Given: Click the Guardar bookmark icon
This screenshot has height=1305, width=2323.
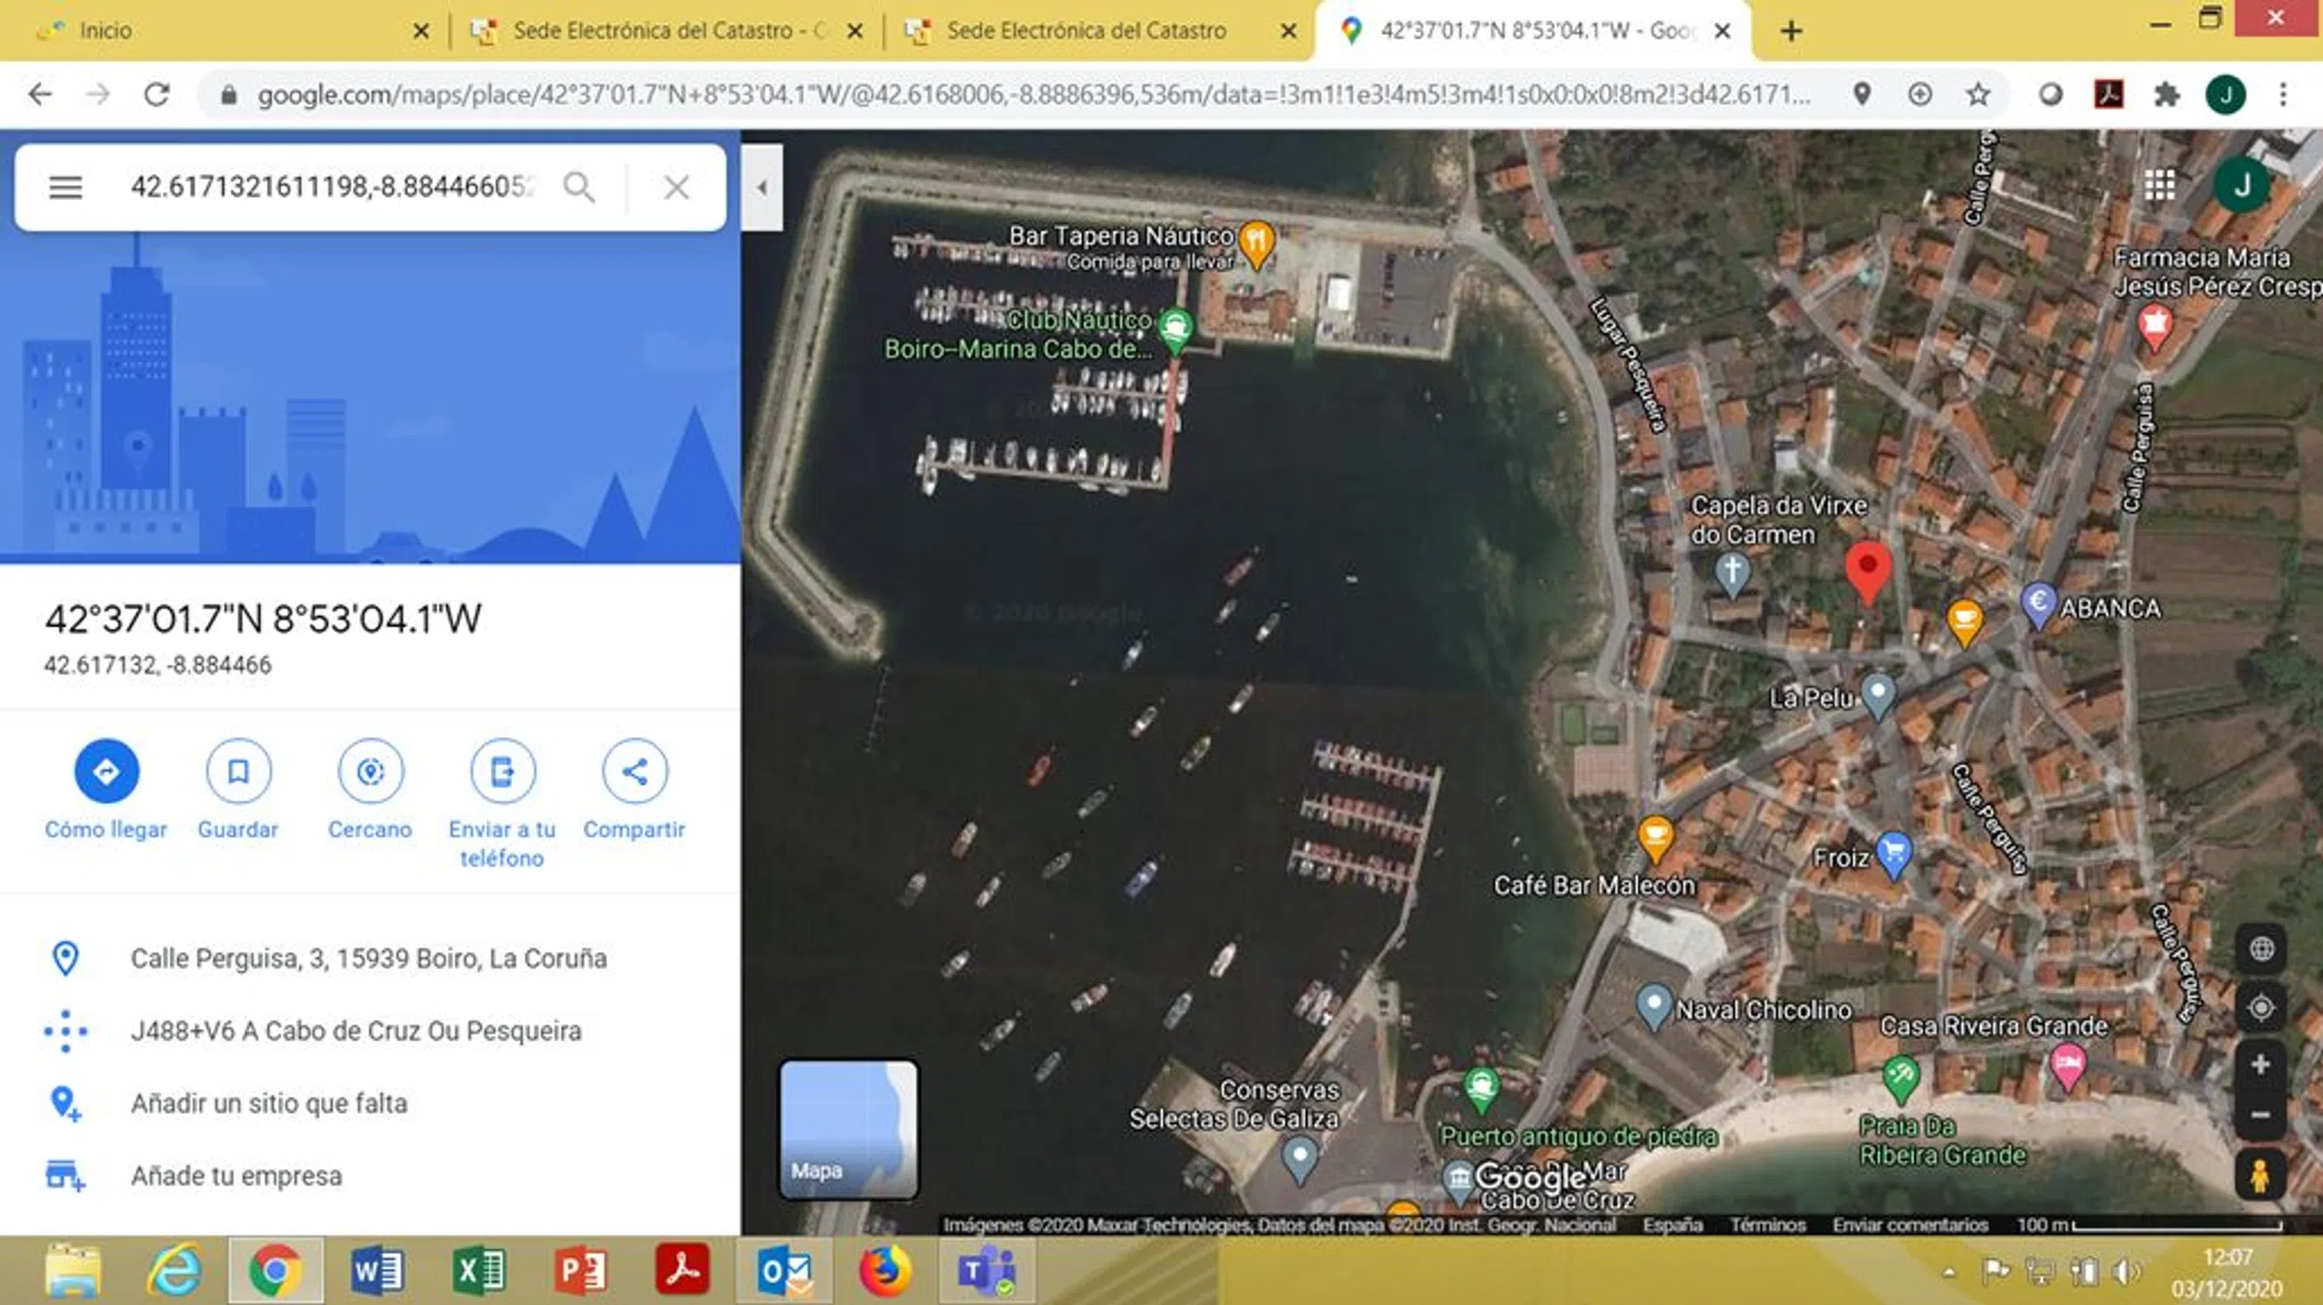Looking at the screenshot, I should [x=238, y=771].
